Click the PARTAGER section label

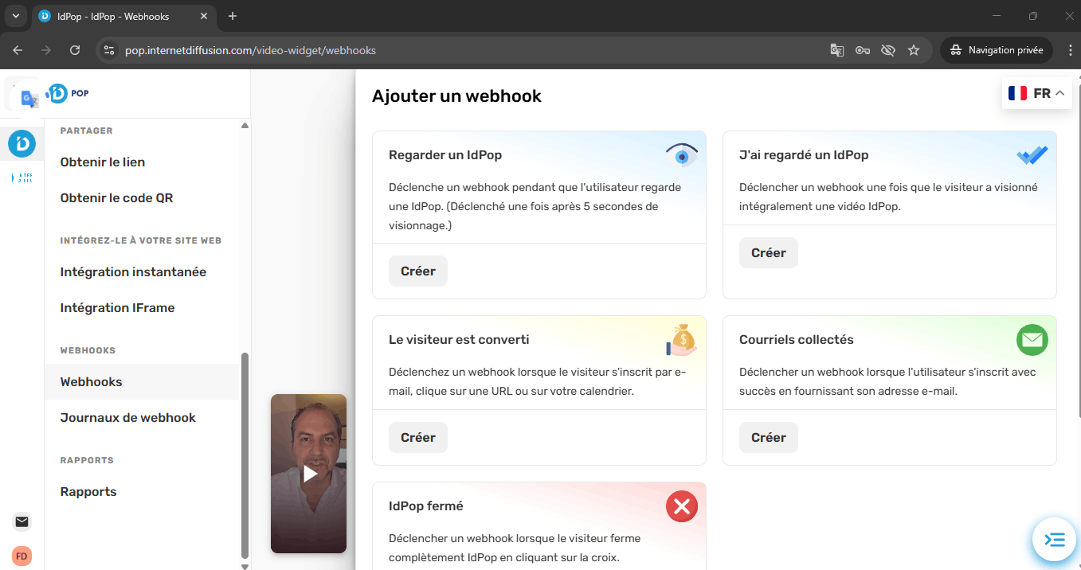pyautogui.click(x=87, y=131)
